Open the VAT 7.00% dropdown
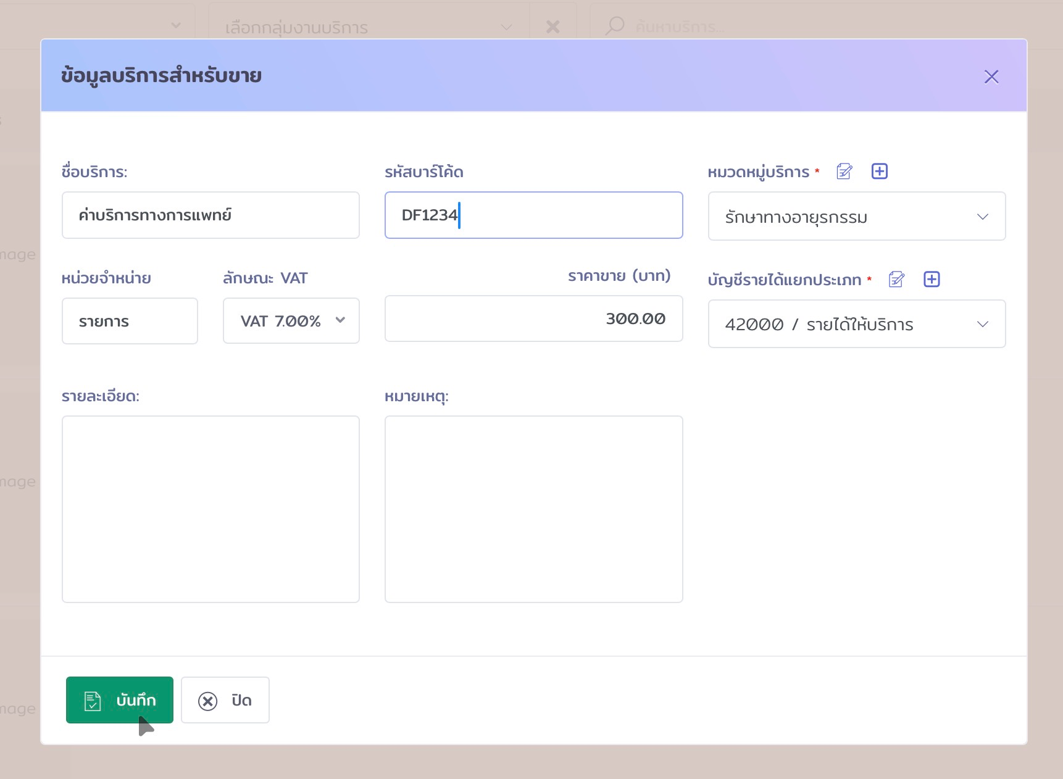Viewport: 1063px width, 779px height. (x=291, y=321)
